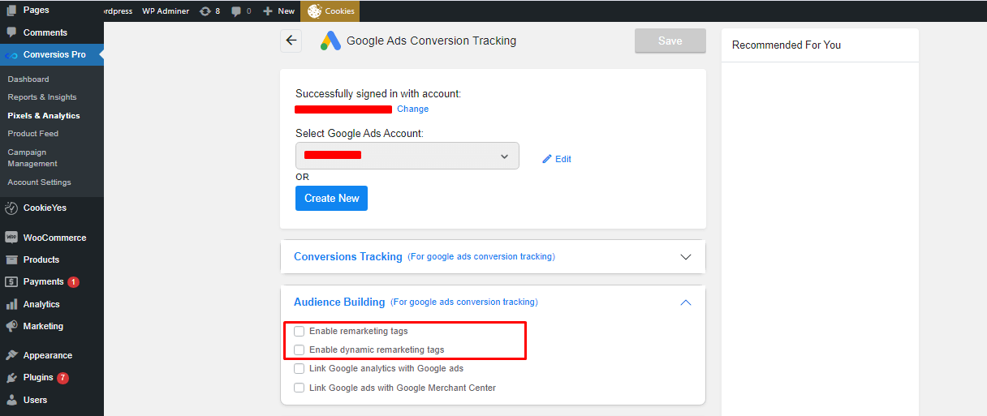The image size is (987, 416).
Task: Click the CookieYes sidebar icon
Action: pyautogui.click(x=11, y=208)
